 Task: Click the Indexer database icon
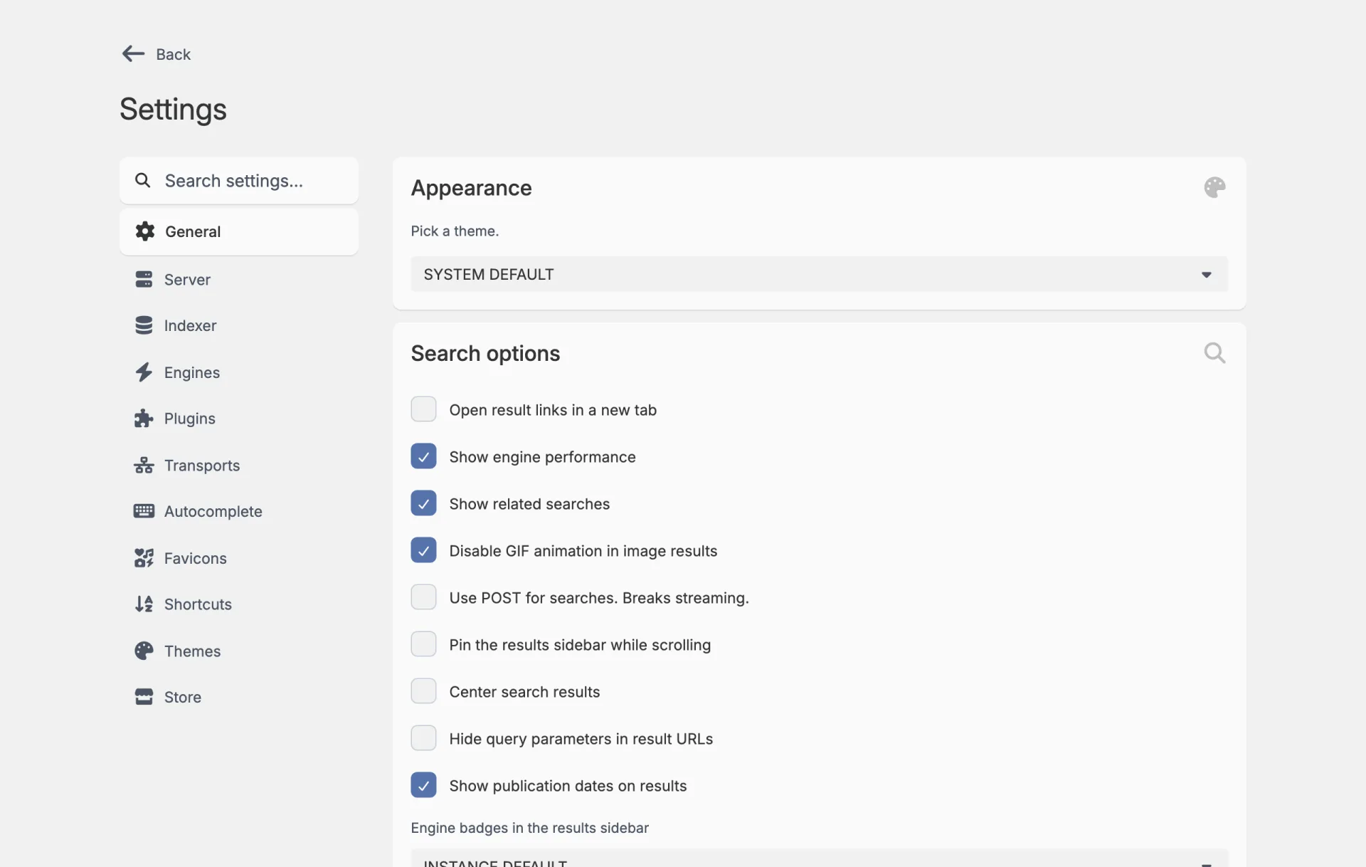[x=144, y=325]
